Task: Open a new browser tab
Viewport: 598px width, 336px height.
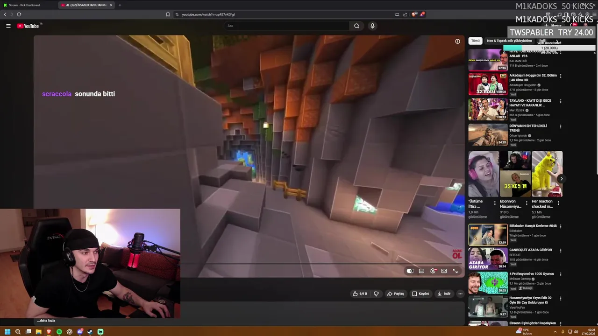Action: tap(120, 5)
